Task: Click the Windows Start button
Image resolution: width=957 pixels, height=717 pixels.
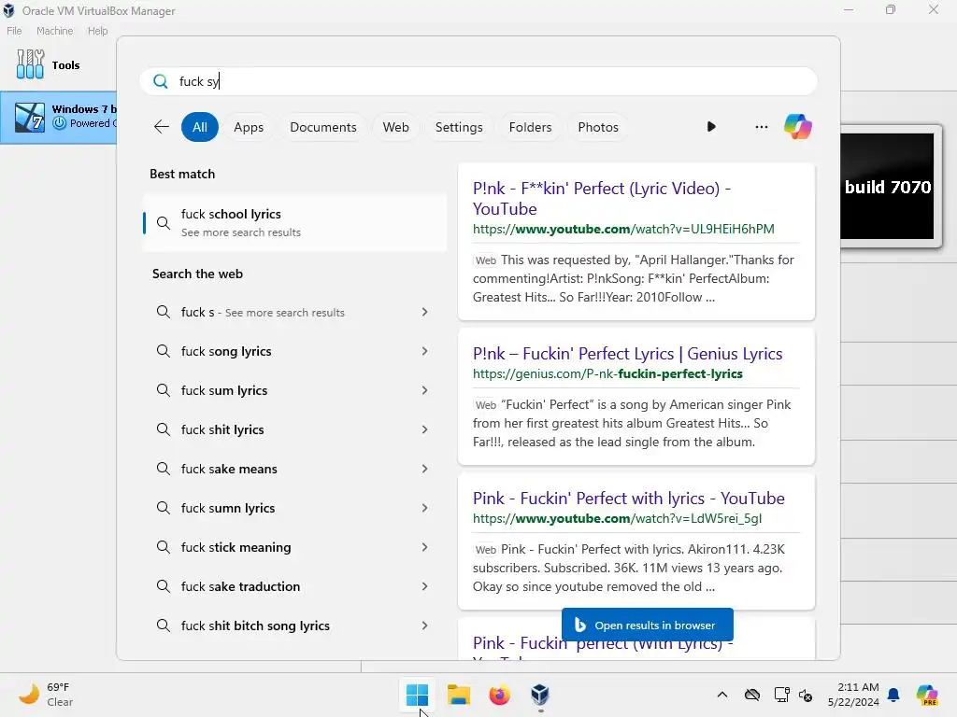Action: coord(418,695)
